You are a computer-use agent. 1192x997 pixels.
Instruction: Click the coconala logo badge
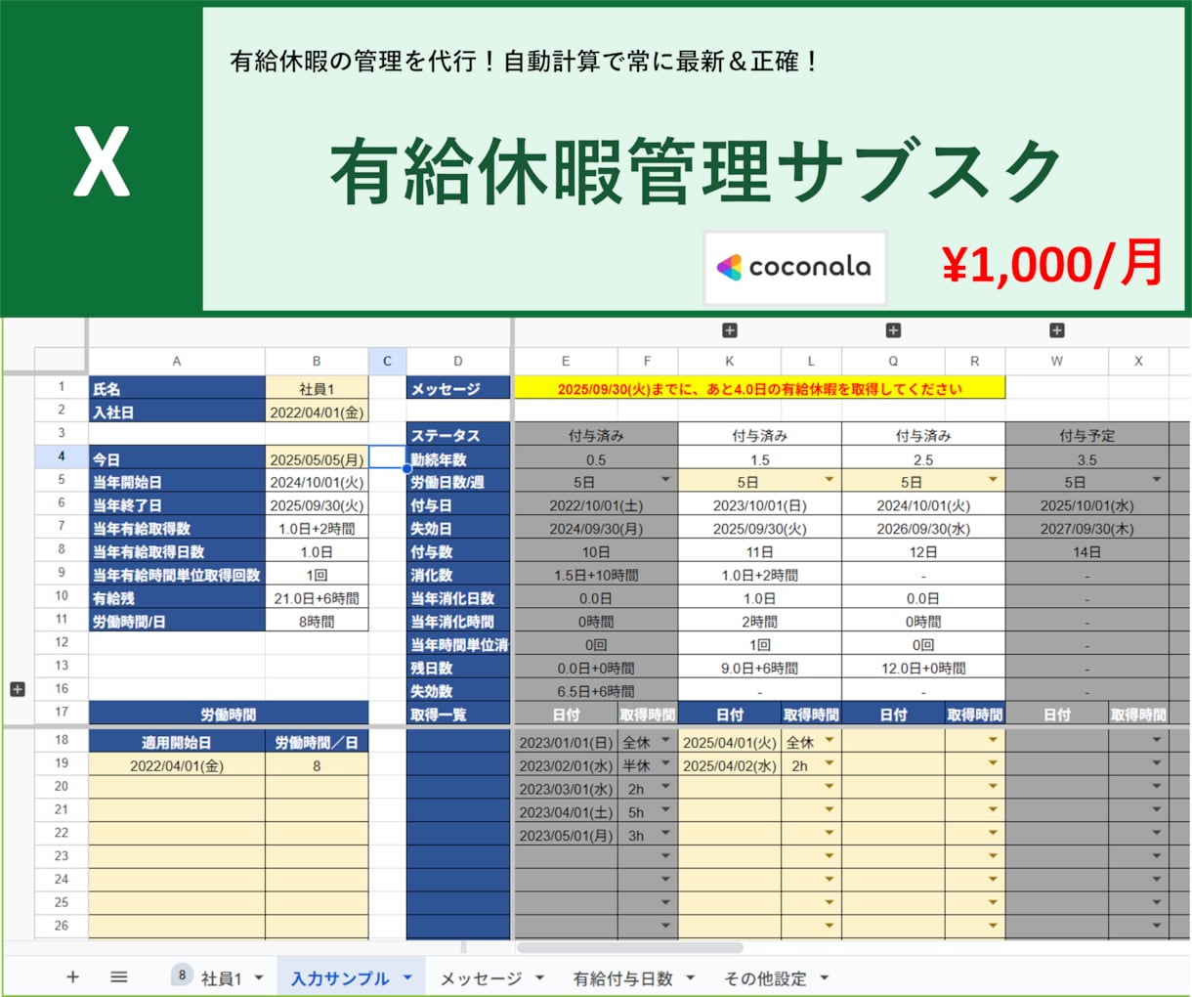794,267
